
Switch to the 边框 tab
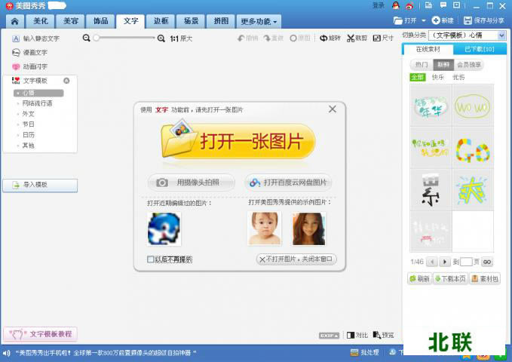pyautogui.click(x=160, y=21)
